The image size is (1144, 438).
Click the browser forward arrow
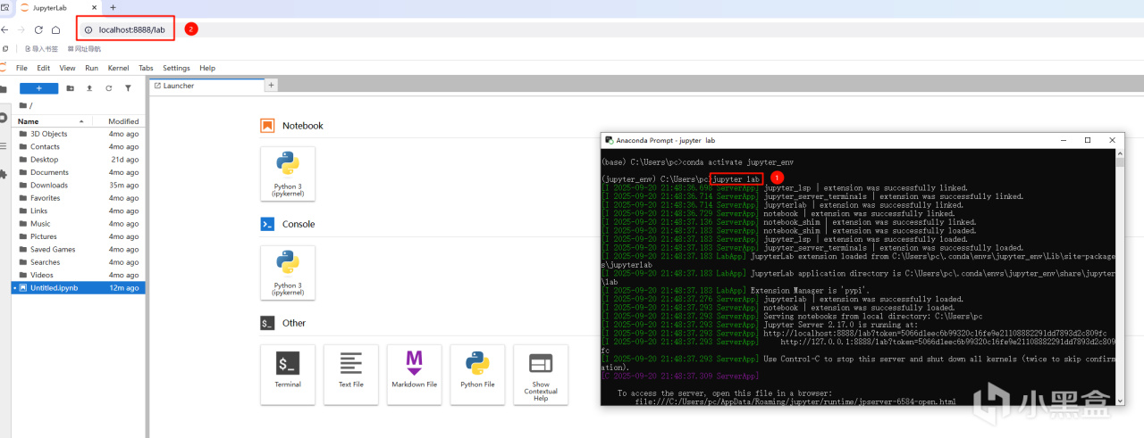click(21, 29)
